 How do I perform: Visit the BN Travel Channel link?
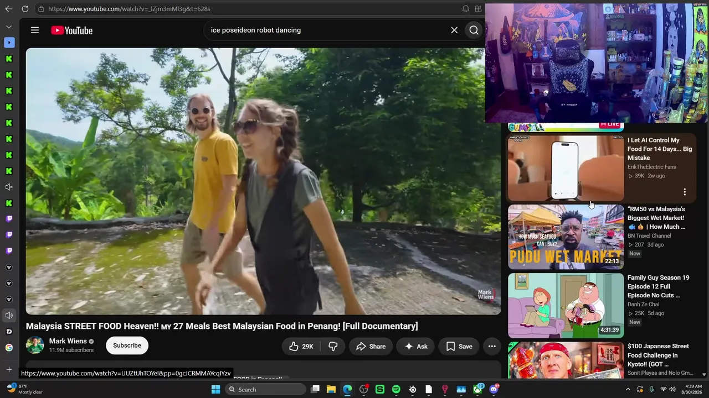point(650,235)
